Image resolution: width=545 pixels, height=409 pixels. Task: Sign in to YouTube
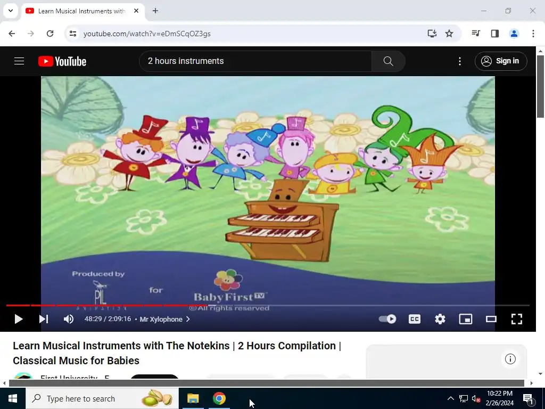pos(500,61)
